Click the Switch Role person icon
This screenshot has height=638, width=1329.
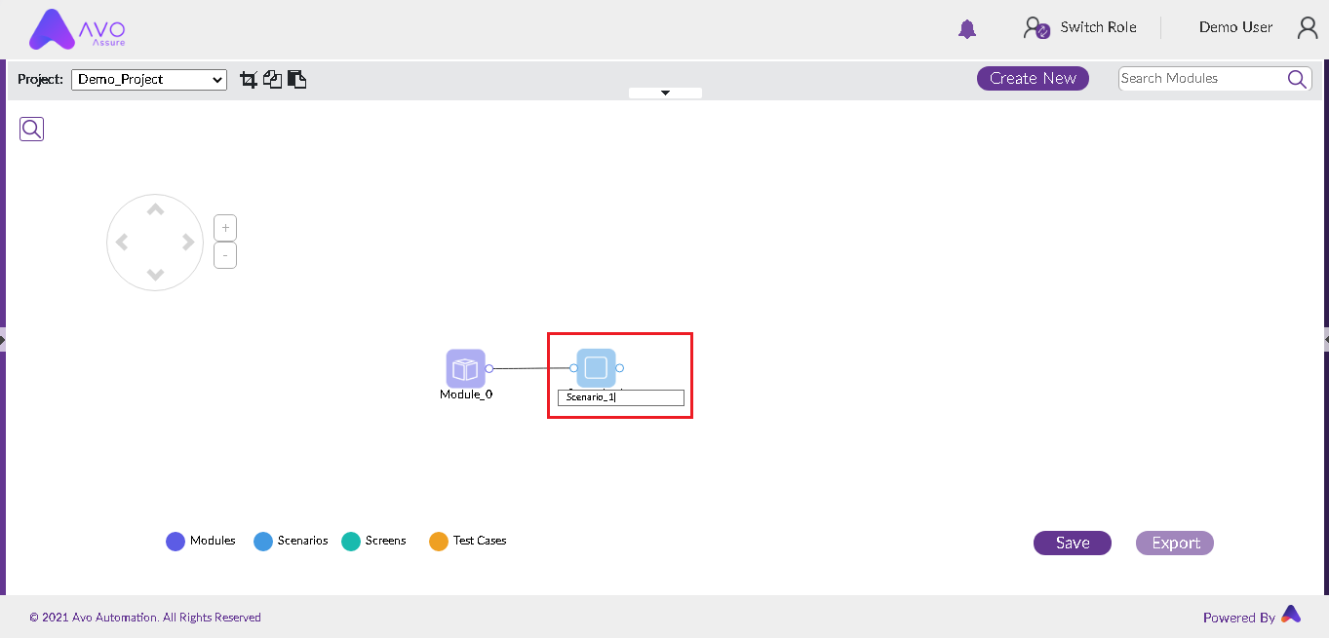[x=1036, y=28]
